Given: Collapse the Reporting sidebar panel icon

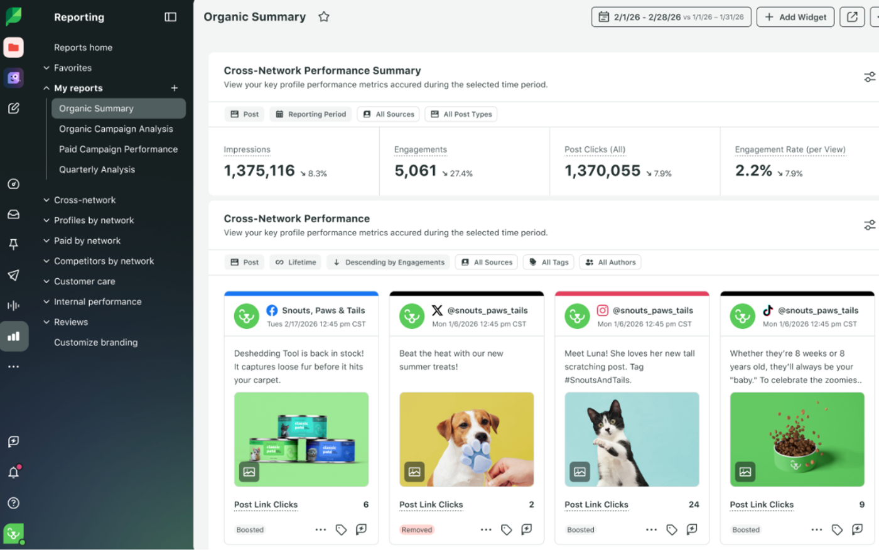Looking at the screenshot, I should tap(171, 17).
